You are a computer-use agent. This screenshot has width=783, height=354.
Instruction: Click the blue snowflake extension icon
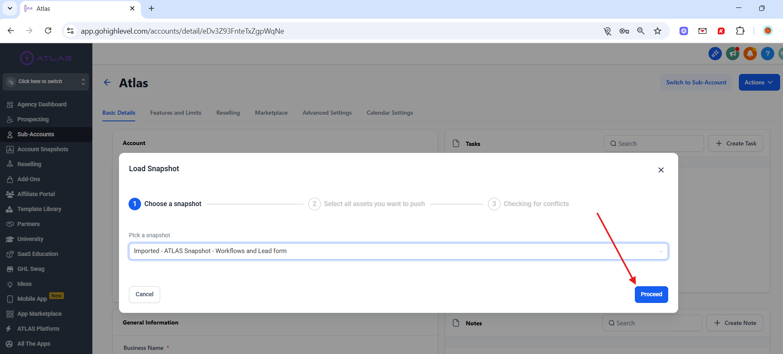pyautogui.click(x=684, y=31)
